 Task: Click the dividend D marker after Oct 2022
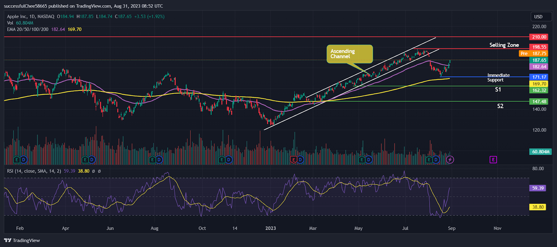click(229, 160)
